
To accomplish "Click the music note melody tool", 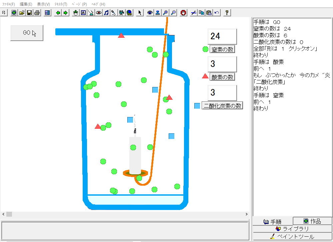I will (106, 13).
